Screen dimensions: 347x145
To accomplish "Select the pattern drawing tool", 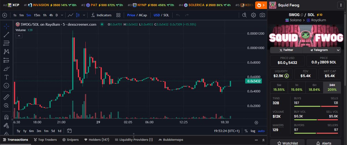I will (x=6, y=52).
